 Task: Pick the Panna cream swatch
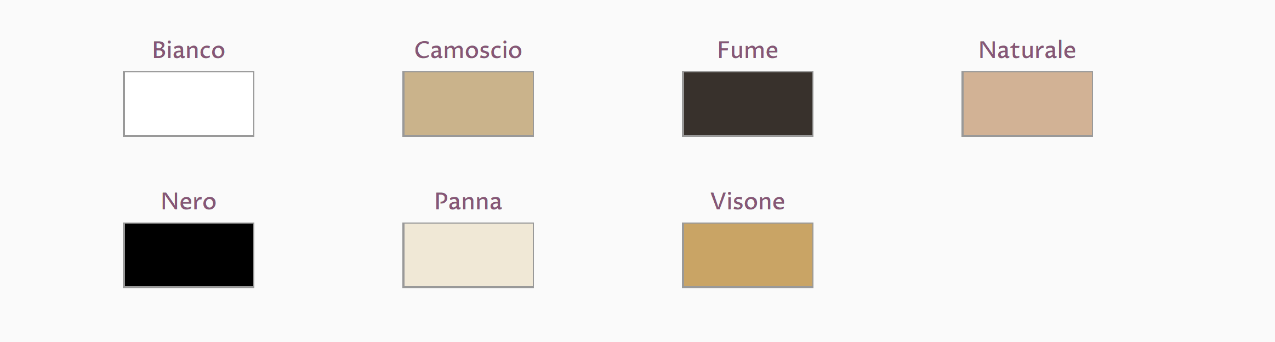tap(468, 255)
